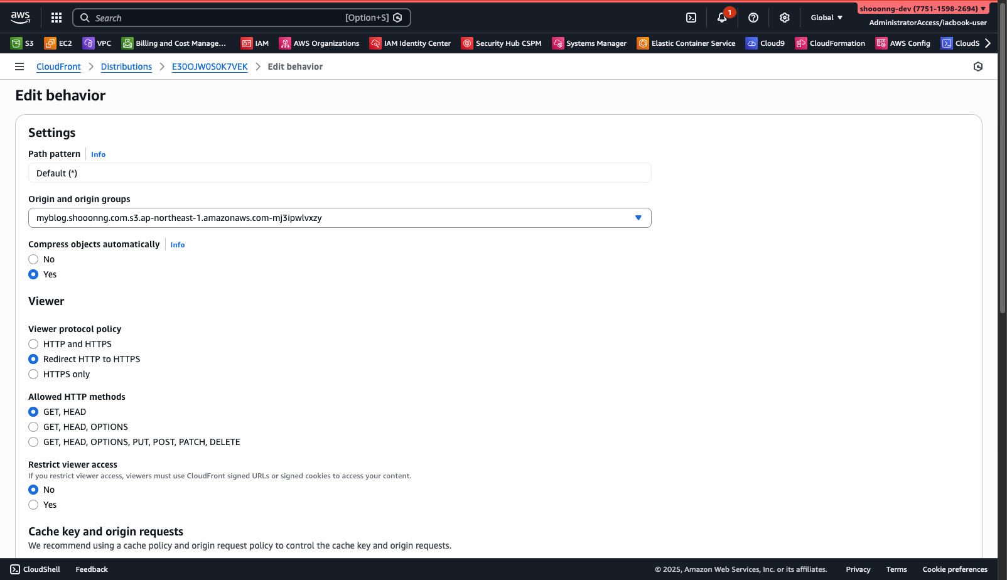Focus the top Search field
Screen dimensions: 1007x580
(x=242, y=18)
